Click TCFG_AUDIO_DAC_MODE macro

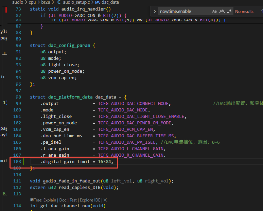(x=123, y=110)
